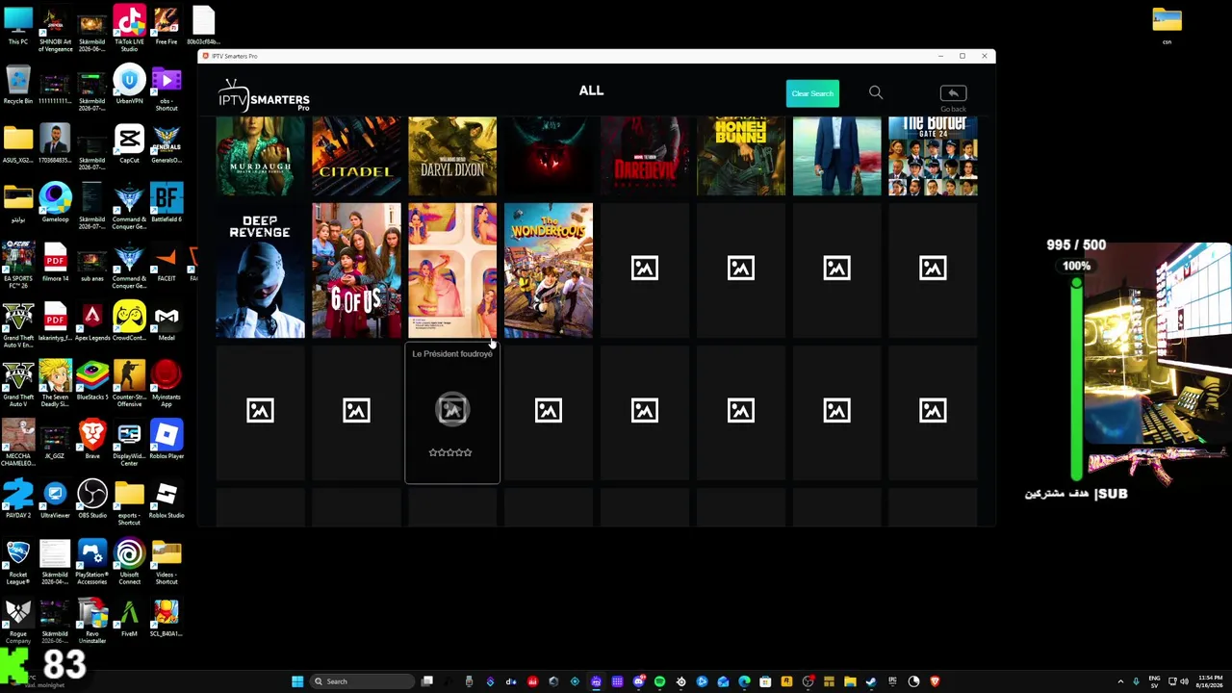Open The Border Gate 24 poster
The image size is (1232, 693).
pyautogui.click(x=933, y=156)
